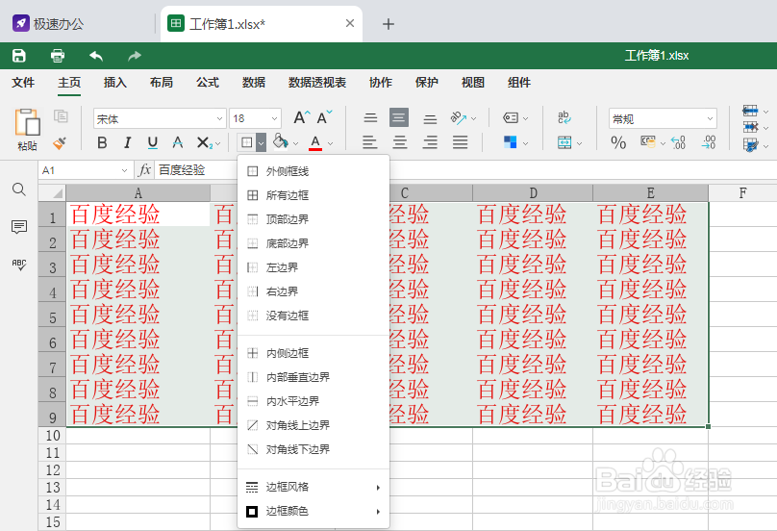
Task: Choose 内侧边框 border option
Action: (313, 353)
